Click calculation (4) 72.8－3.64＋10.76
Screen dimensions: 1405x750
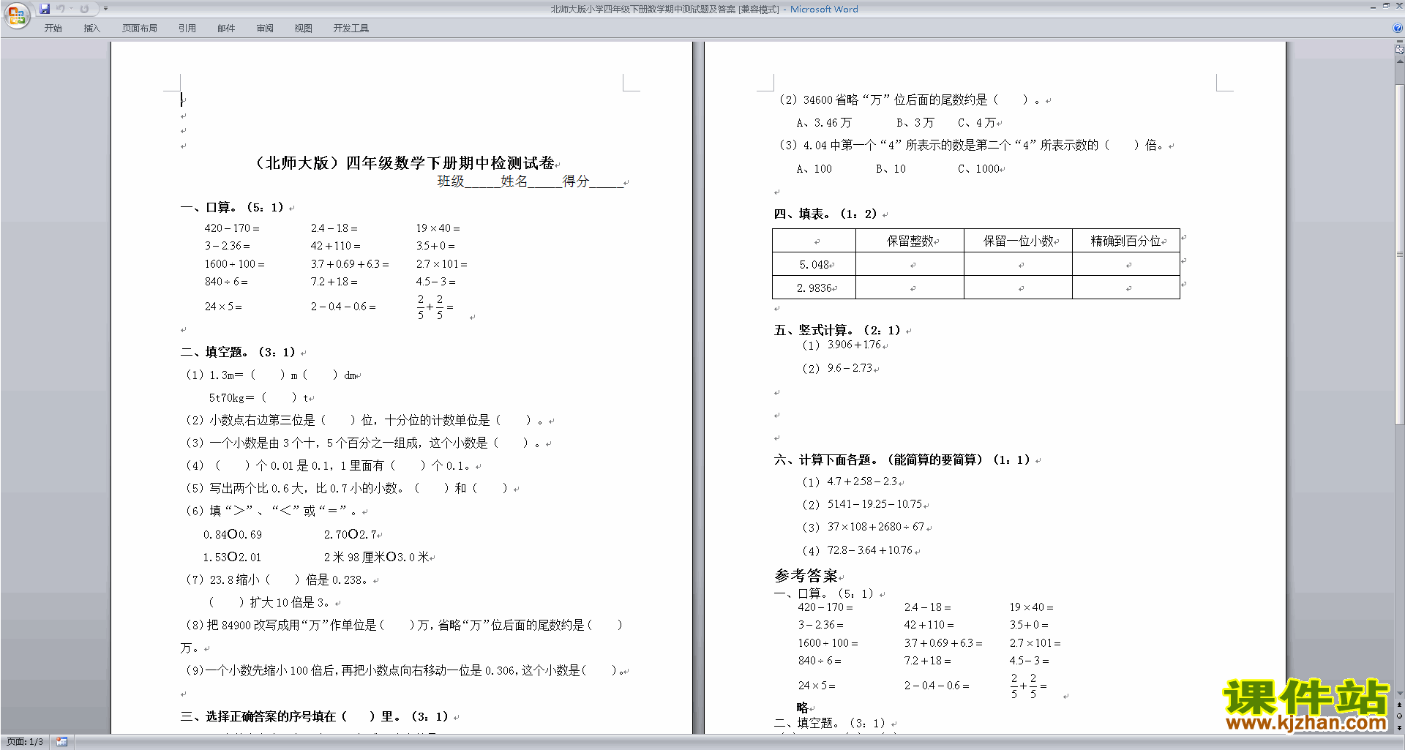coord(858,550)
